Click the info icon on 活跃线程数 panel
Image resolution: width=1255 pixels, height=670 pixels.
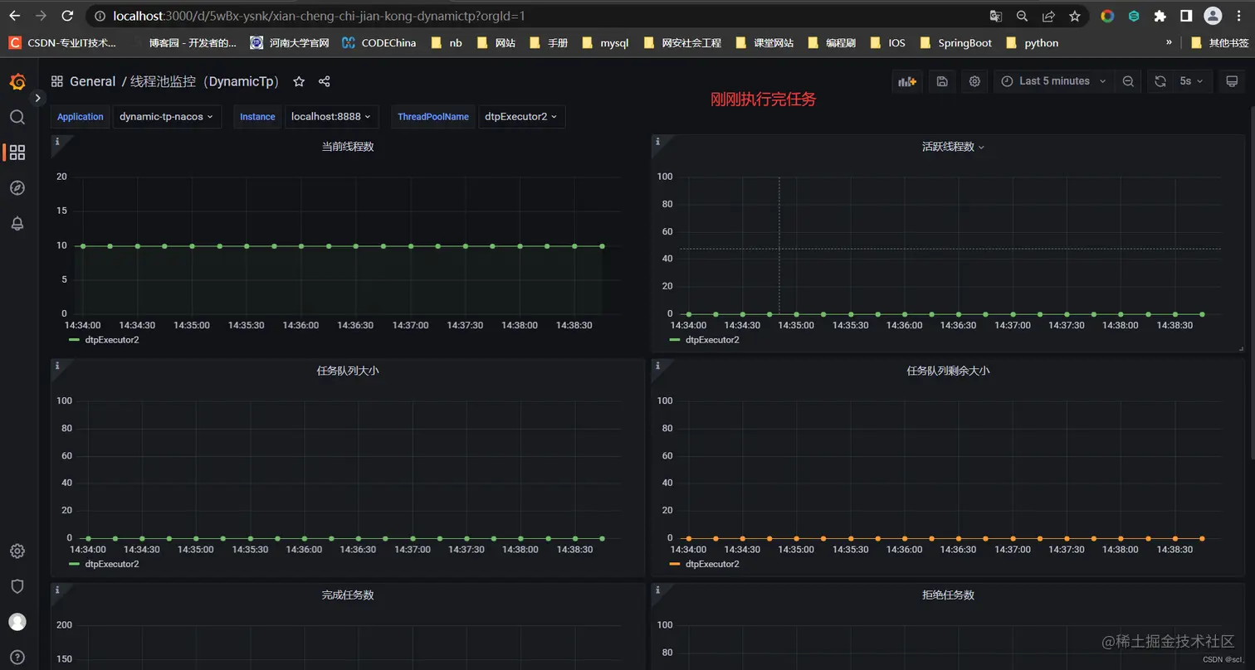[x=657, y=142]
